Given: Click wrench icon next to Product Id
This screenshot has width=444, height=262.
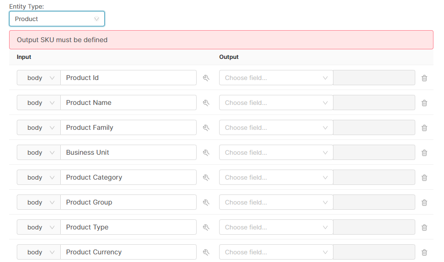Looking at the screenshot, I should coord(206,78).
